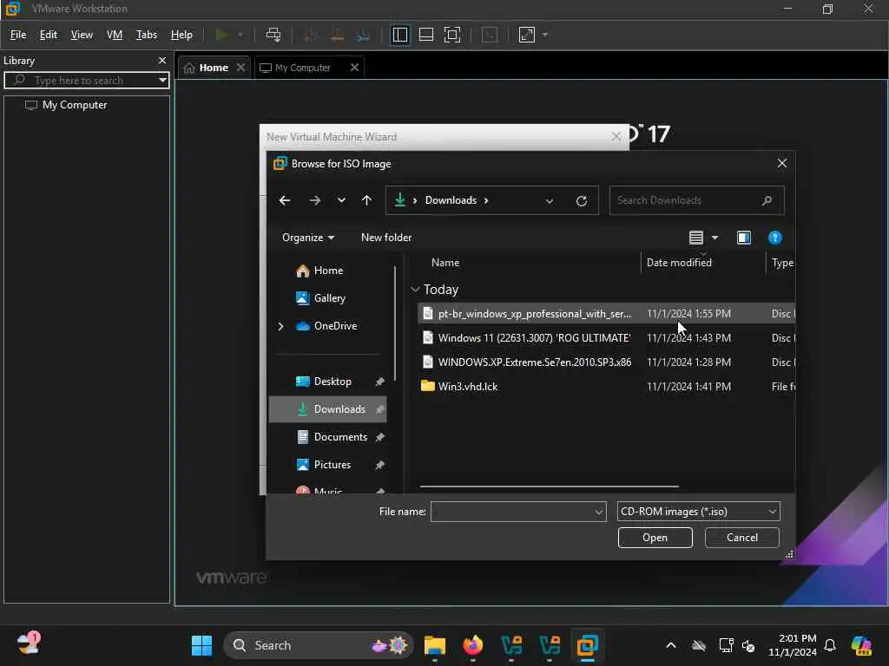Open the View menu
889x666 pixels.
(x=82, y=35)
